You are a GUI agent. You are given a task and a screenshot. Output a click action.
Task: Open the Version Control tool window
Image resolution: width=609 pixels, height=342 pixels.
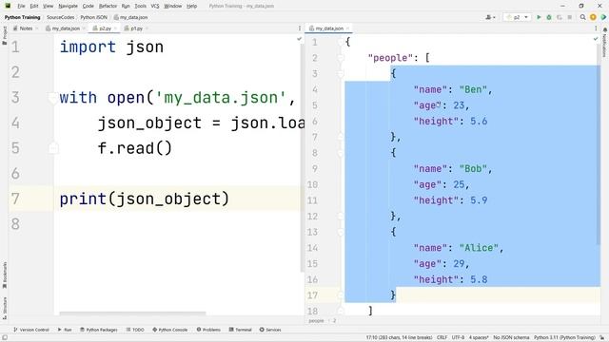tap(31, 330)
